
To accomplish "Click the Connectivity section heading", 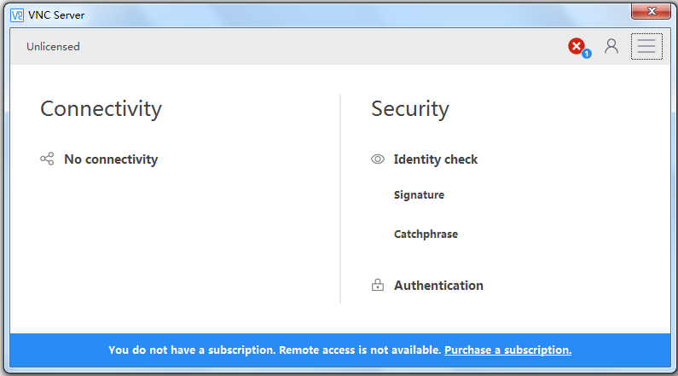I will click(101, 108).
